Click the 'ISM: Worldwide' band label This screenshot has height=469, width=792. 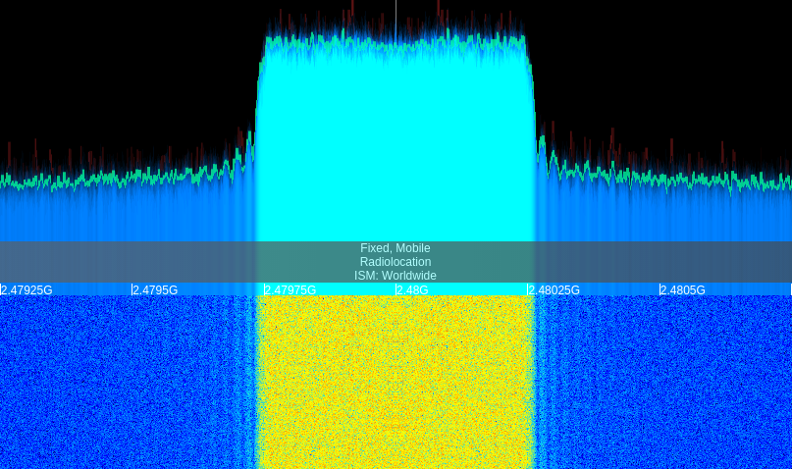click(x=396, y=275)
